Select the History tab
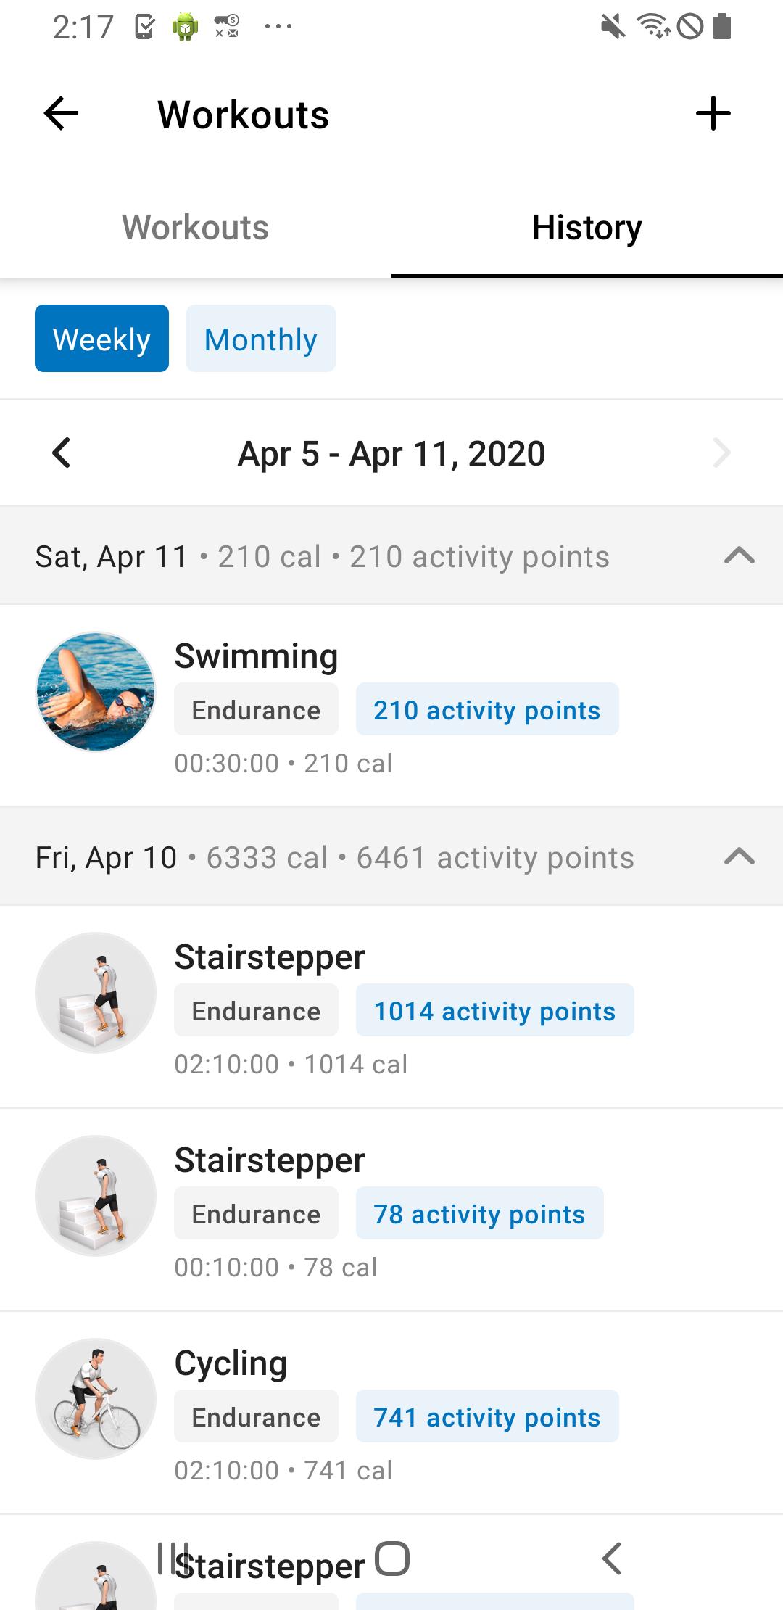This screenshot has width=783, height=1610. coord(587,228)
